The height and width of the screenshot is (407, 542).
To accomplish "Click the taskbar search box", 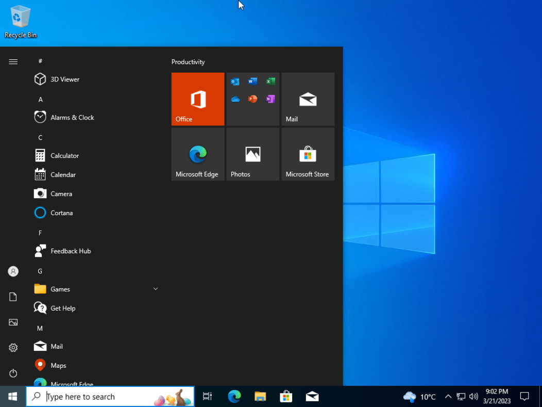I will coord(110,397).
